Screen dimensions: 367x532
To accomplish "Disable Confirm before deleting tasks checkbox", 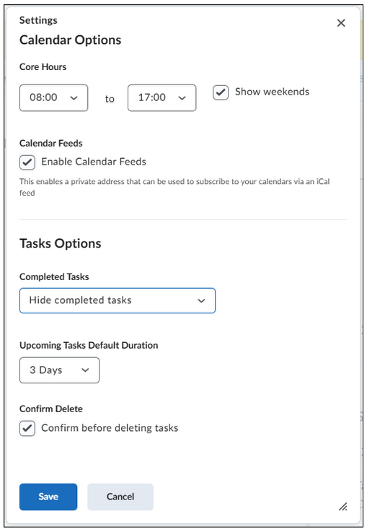I will (27, 429).
